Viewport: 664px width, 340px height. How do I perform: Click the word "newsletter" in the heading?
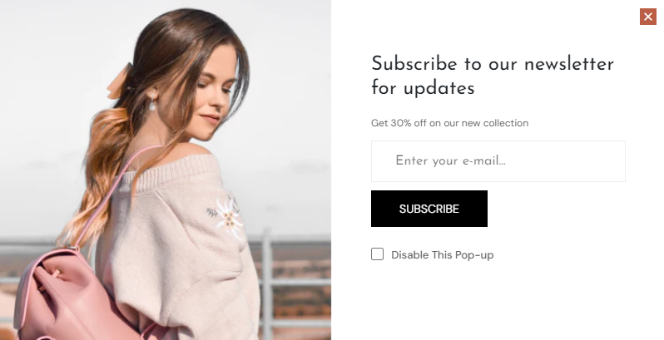point(568,64)
